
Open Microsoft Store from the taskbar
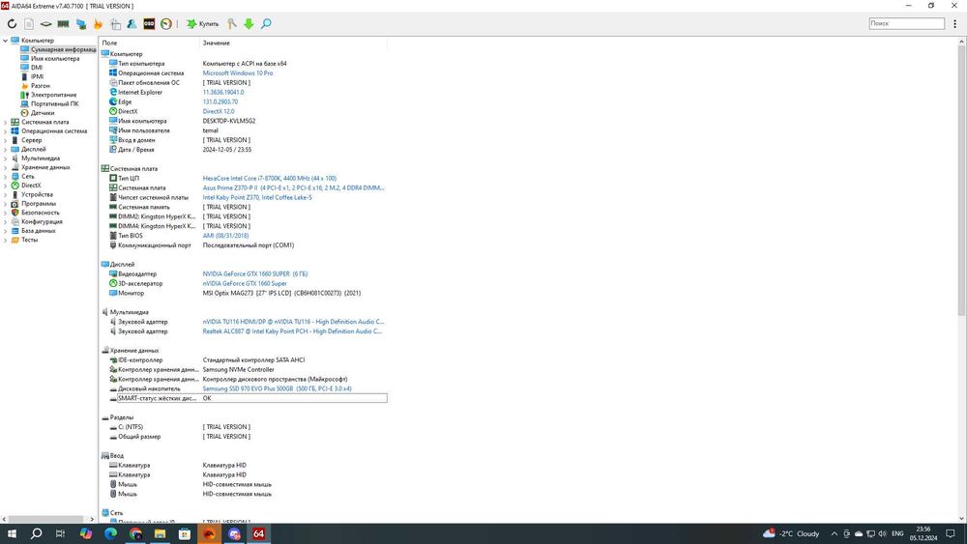point(185,533)
